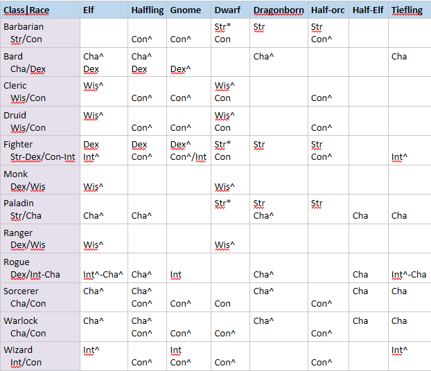Click Cha in Bard Tiefling cell
The height and width of the screenshot is (371, 431).
pyautogui.click(x=399, y=56)
